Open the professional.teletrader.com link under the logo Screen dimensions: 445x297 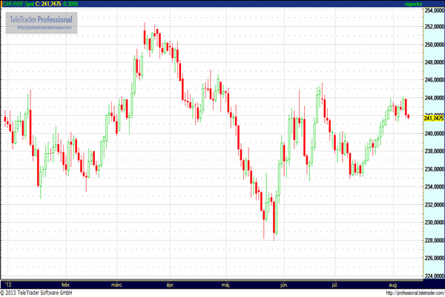(42, 27)
